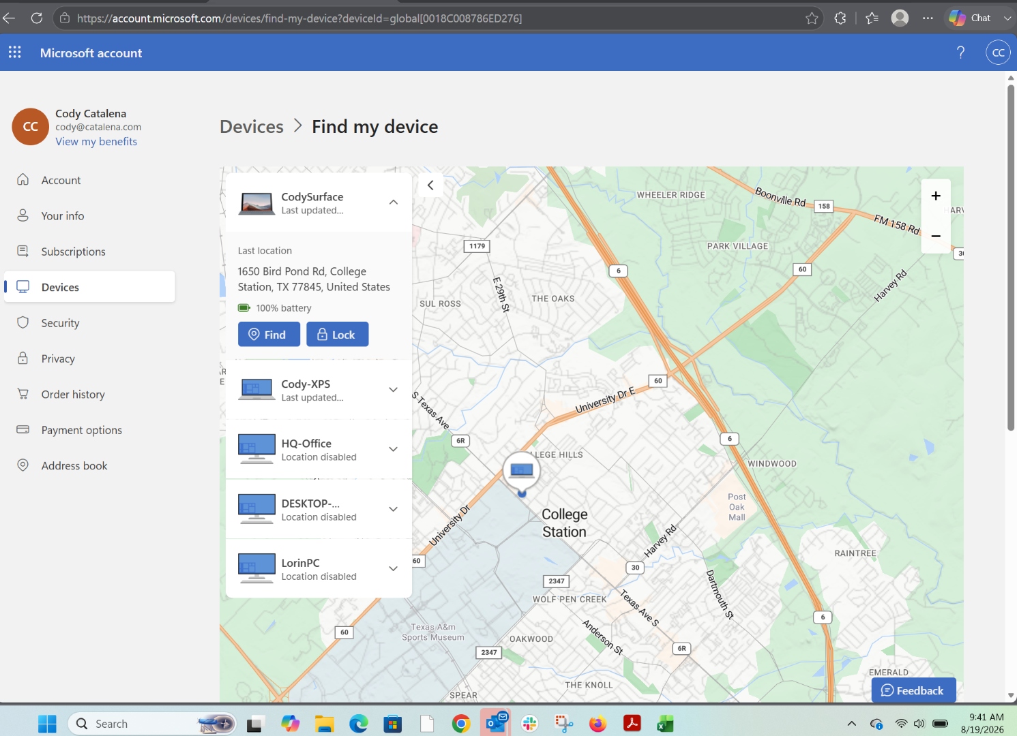Expand the Cody-XPS device entry

[394, 390]
